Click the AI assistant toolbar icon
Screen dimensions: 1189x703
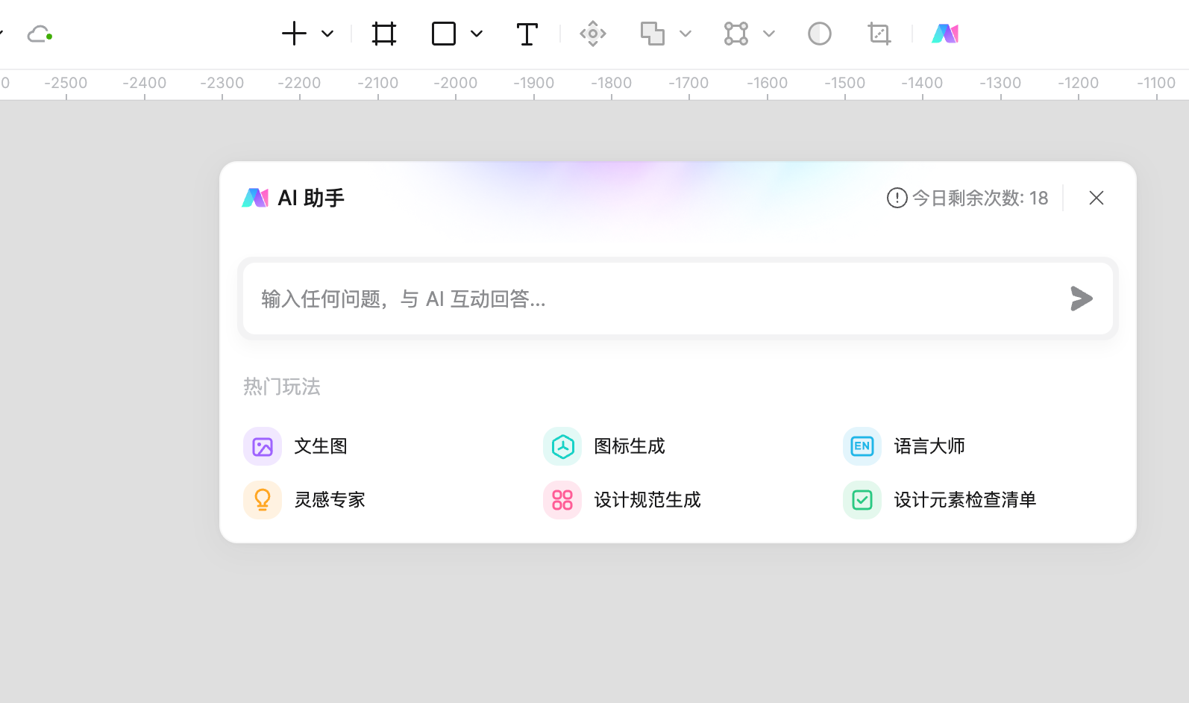[x=945, y=34]
